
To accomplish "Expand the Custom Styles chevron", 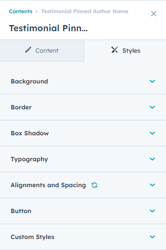I will coord(152,237).
